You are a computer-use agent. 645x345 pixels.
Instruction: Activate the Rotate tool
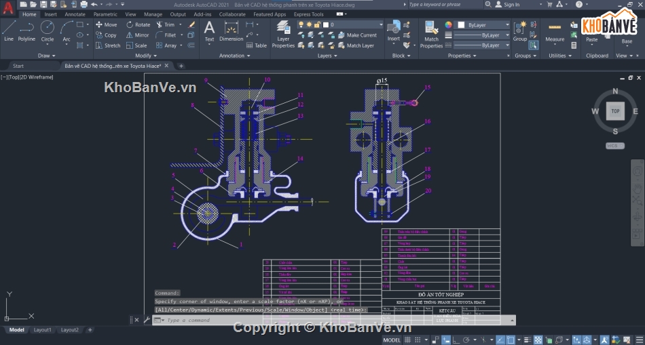coord(139,24)
